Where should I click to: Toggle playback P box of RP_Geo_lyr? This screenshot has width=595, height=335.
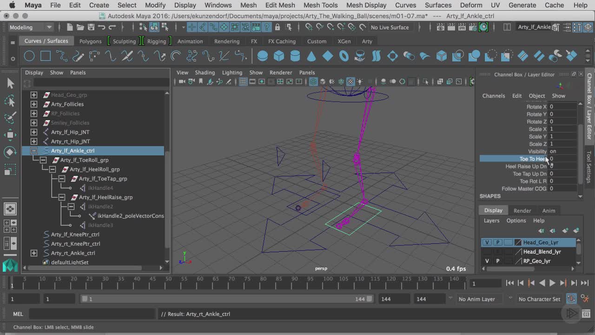click(497, 261)
